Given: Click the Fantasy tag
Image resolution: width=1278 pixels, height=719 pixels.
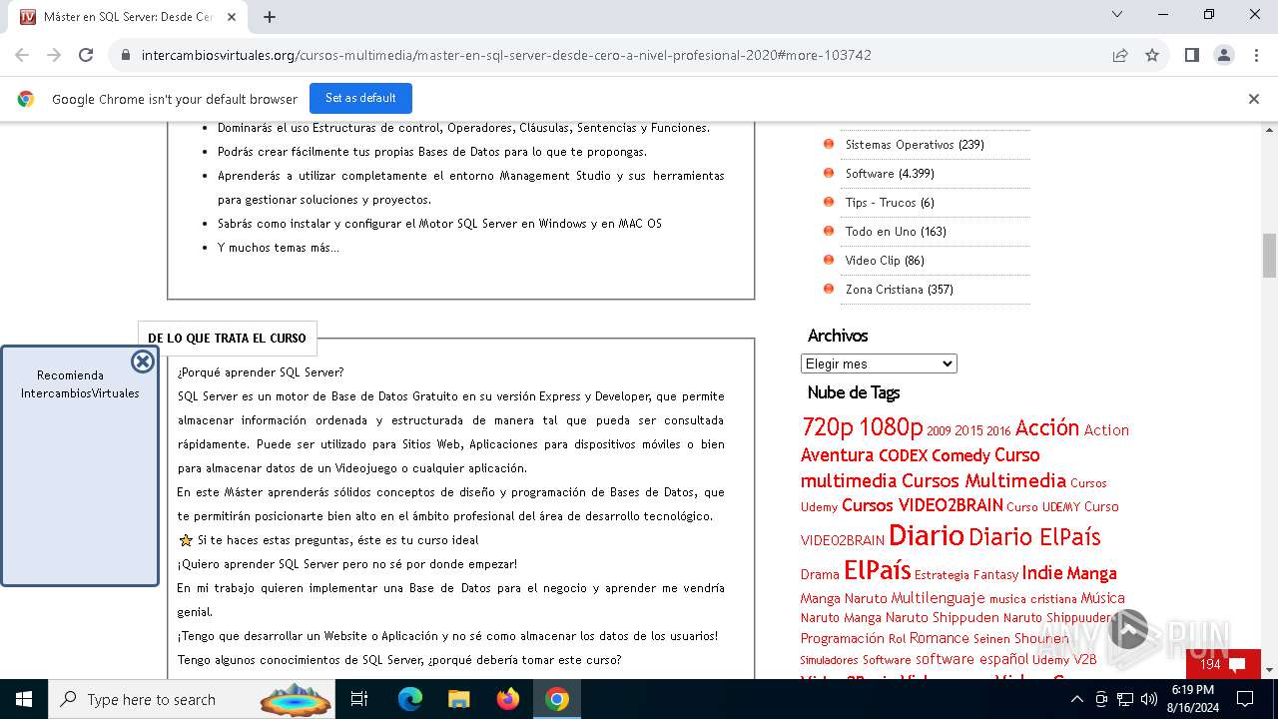Looking at the screenshot, I should (x=995, y=575).
